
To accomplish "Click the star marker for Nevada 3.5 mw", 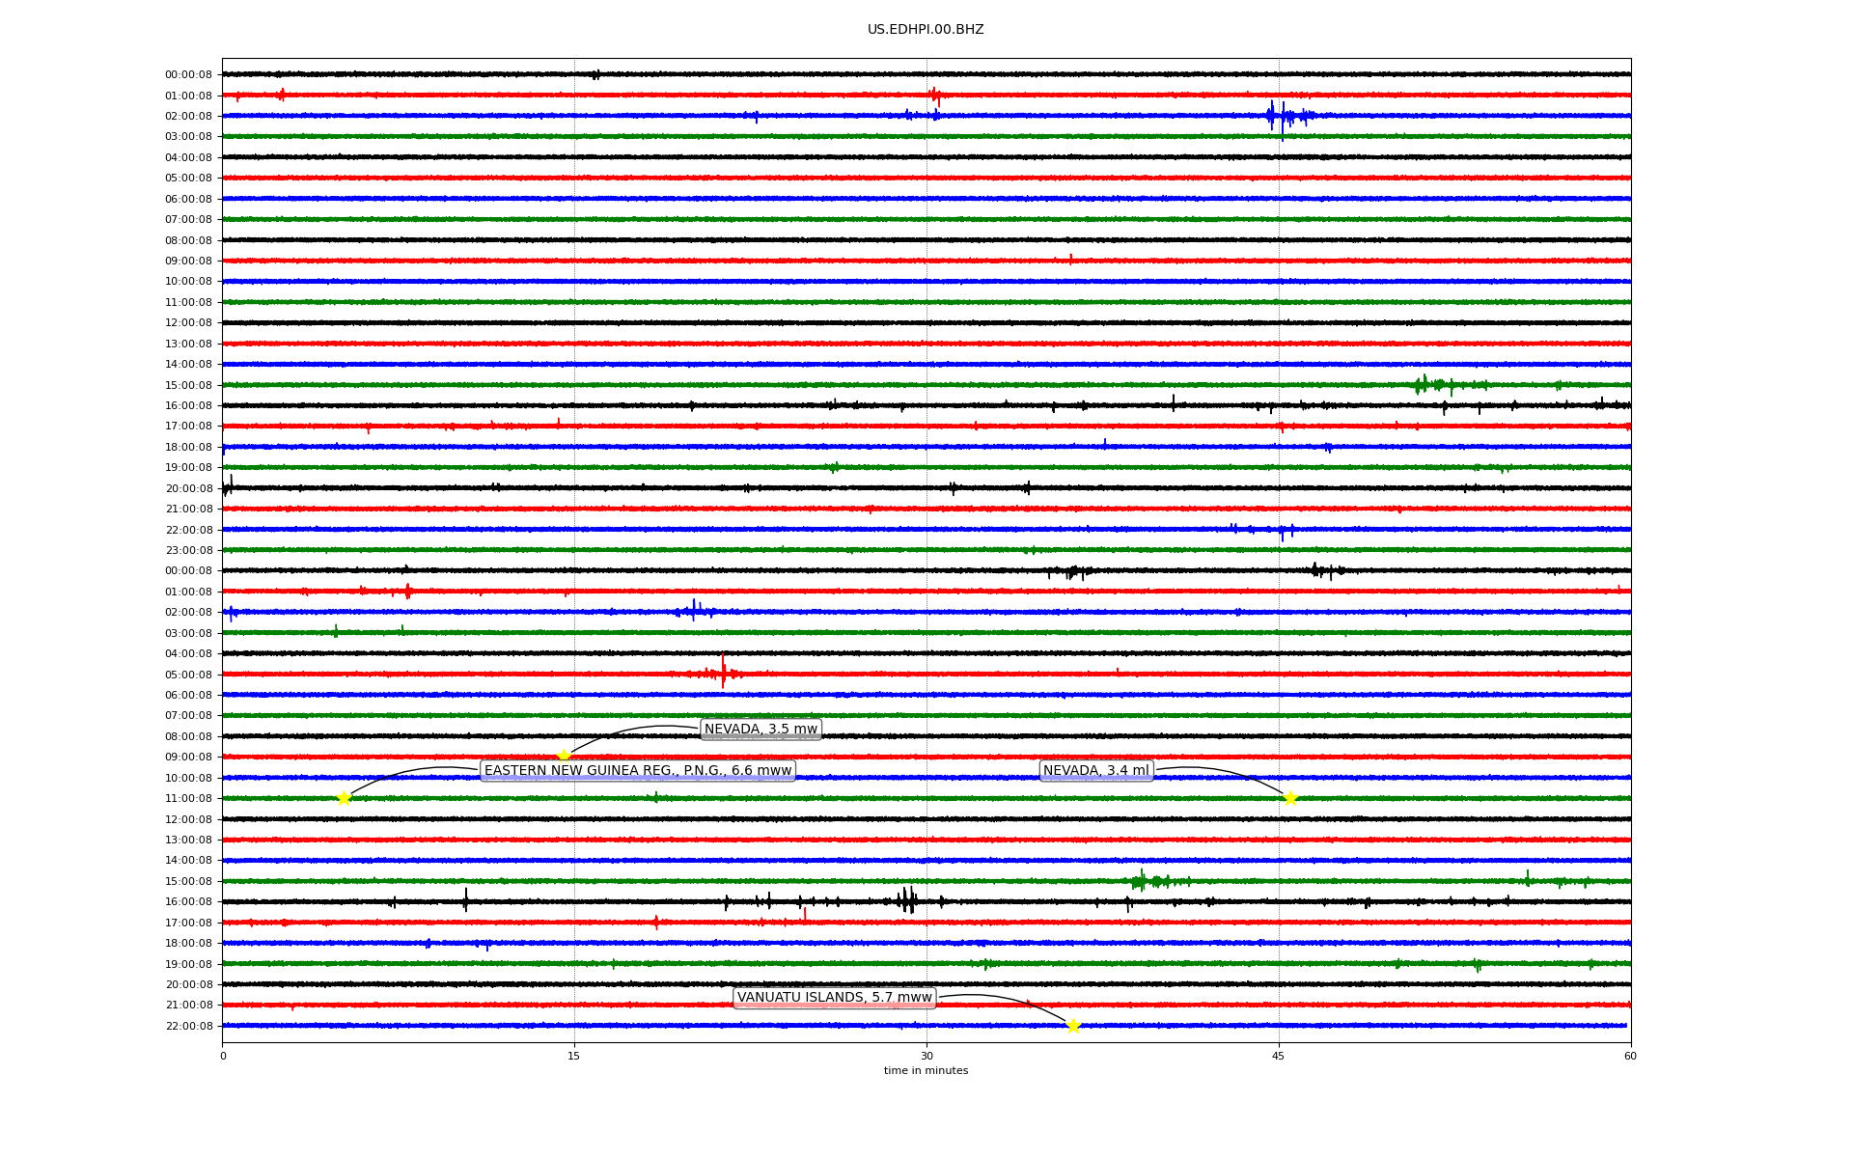I will (564, 756).
